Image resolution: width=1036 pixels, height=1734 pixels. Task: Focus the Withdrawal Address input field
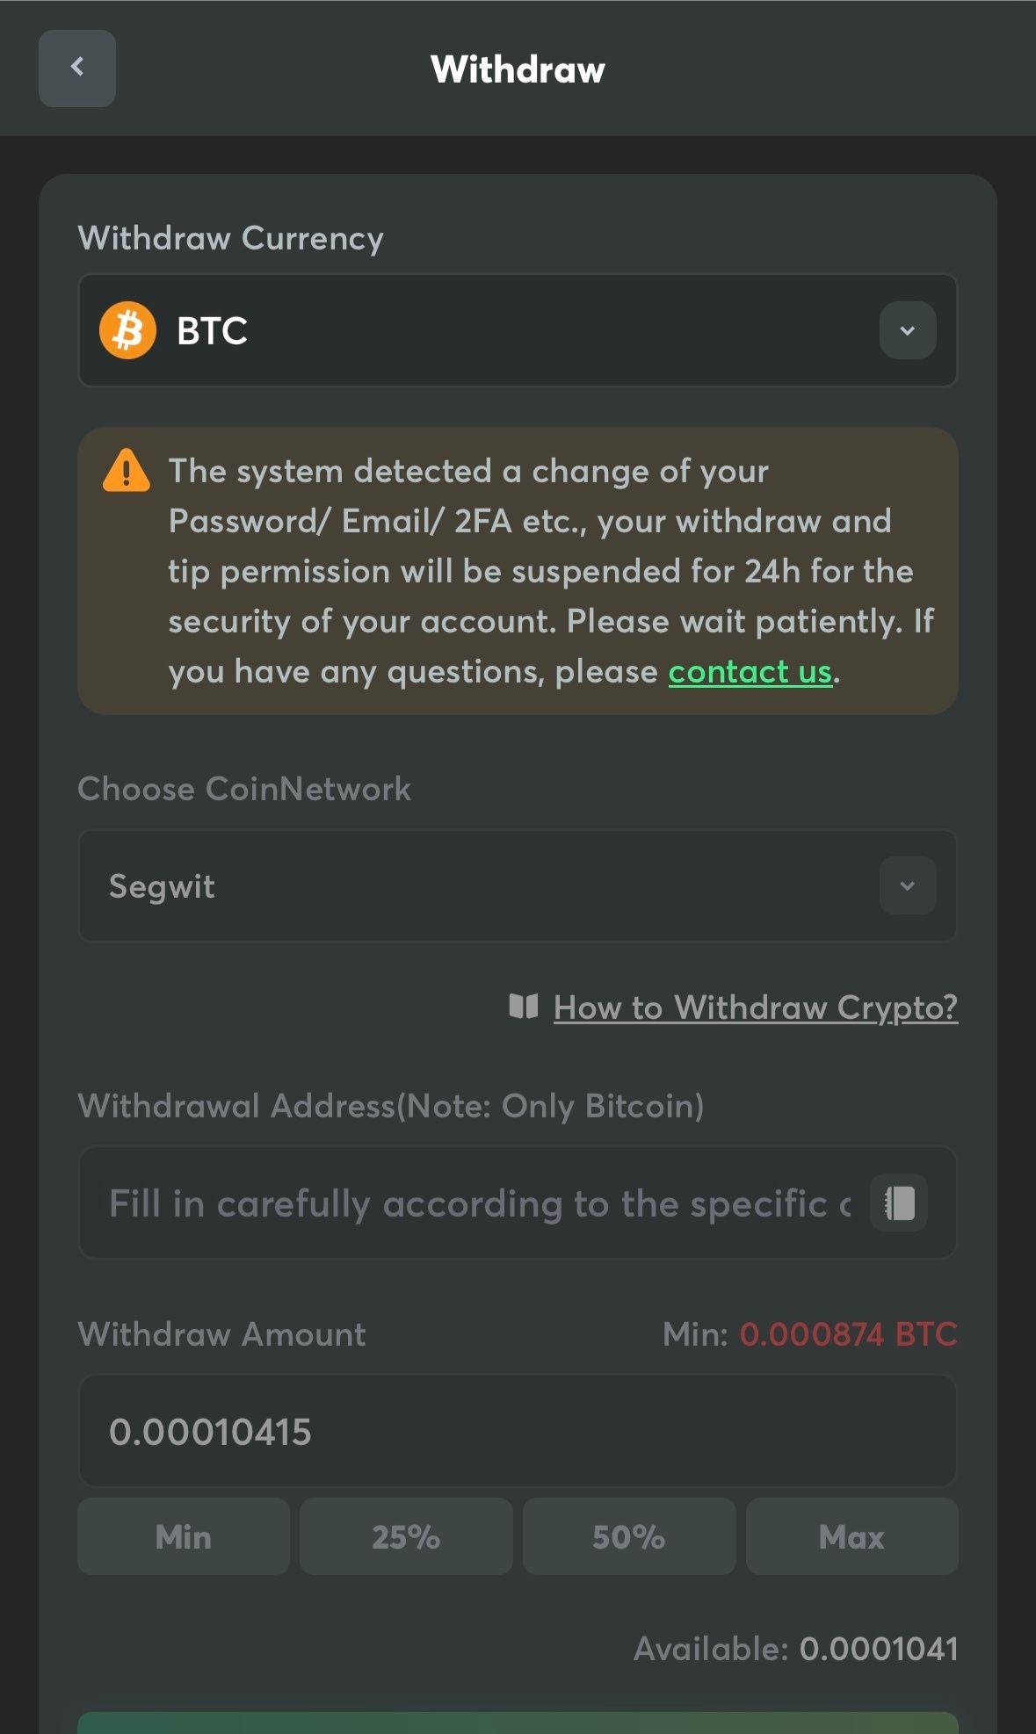[479, 1203]
